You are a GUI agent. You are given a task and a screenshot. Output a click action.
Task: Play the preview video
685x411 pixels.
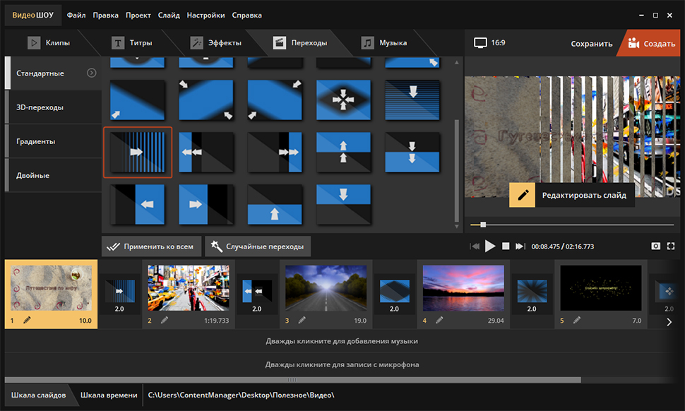(x=490, y=246)
